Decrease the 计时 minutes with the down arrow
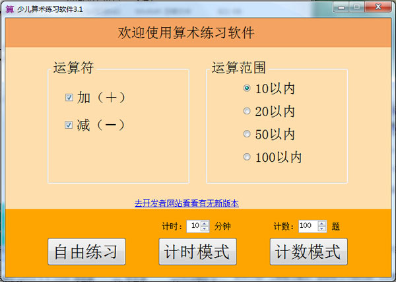Screen dimensions: 396x282 coord(205,229)
